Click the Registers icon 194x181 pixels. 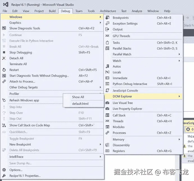[x=107, y=151]
